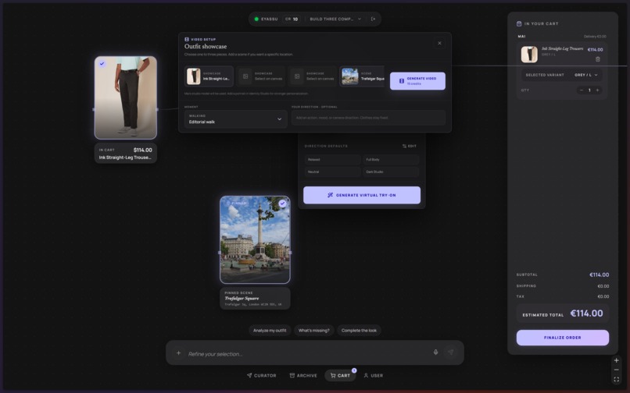Click the Complete the look suggestion
The width and height of the screenshot is (630, 393).
click(359, 331)
